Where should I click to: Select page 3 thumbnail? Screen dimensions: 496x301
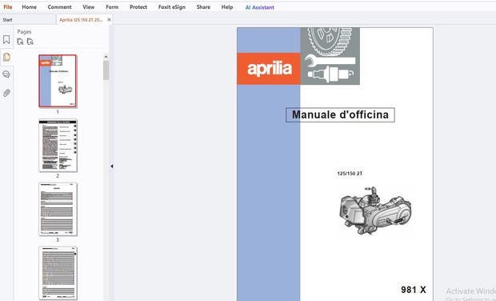(58, 209)
